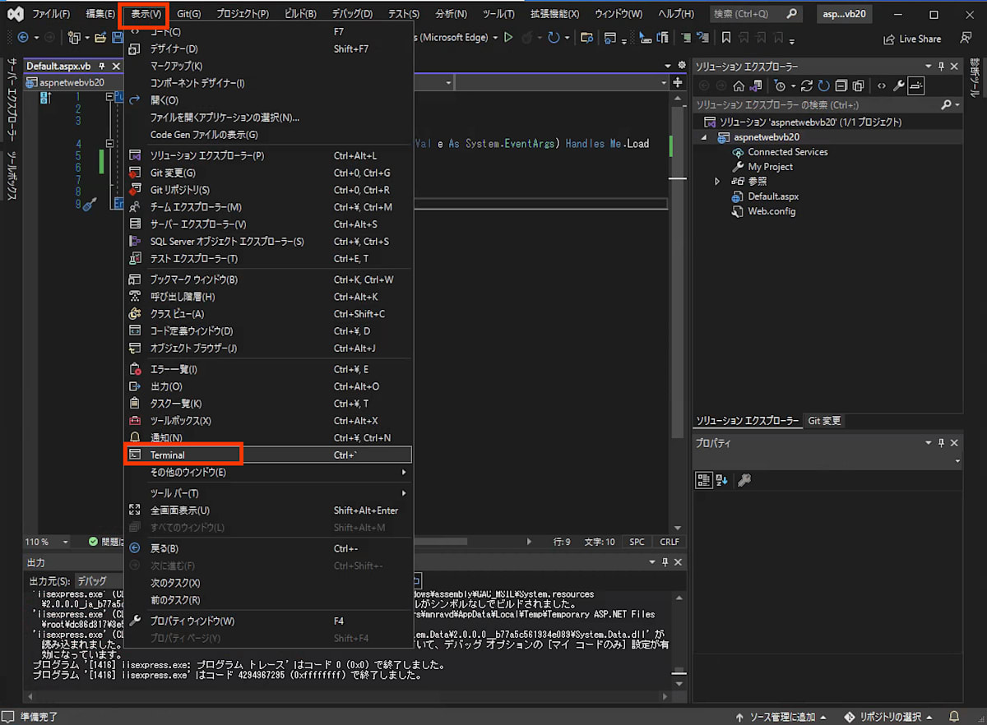Expand the 参照 tree node
The width and height of the screenshot is (987, 725).
[x=717, y=182]
